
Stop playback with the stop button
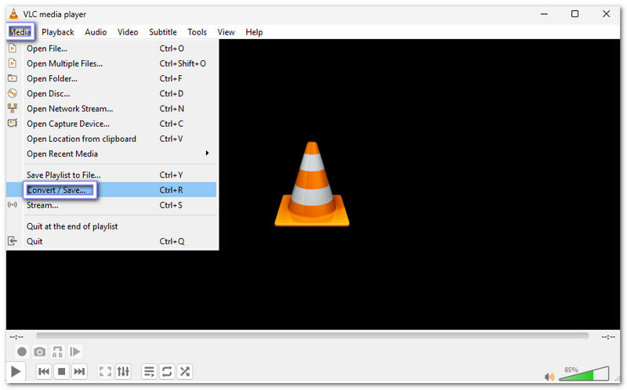pyautogui.click(x=62, y=371)
